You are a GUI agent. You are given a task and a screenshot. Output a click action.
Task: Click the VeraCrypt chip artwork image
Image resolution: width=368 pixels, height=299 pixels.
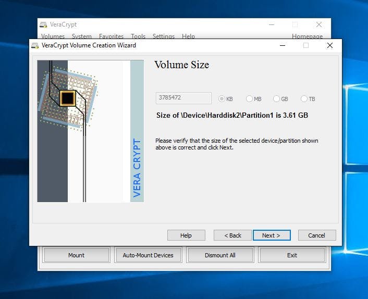(x=91, y=131)
